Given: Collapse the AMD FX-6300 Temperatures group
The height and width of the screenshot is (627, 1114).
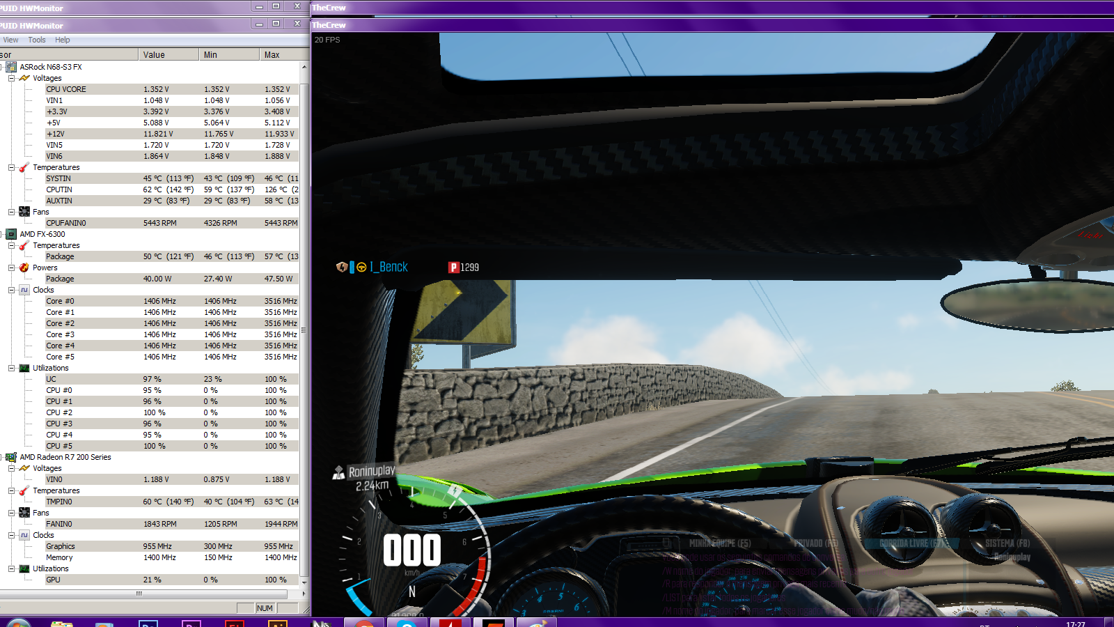Looking at the screenshot, I should (11, 245).
